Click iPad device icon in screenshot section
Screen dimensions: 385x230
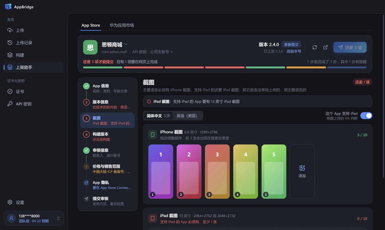(153, 218)
